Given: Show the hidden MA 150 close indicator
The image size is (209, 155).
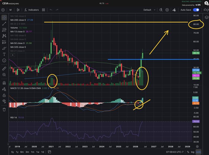Looking at the screenshot, I should [x=18, y=16].
